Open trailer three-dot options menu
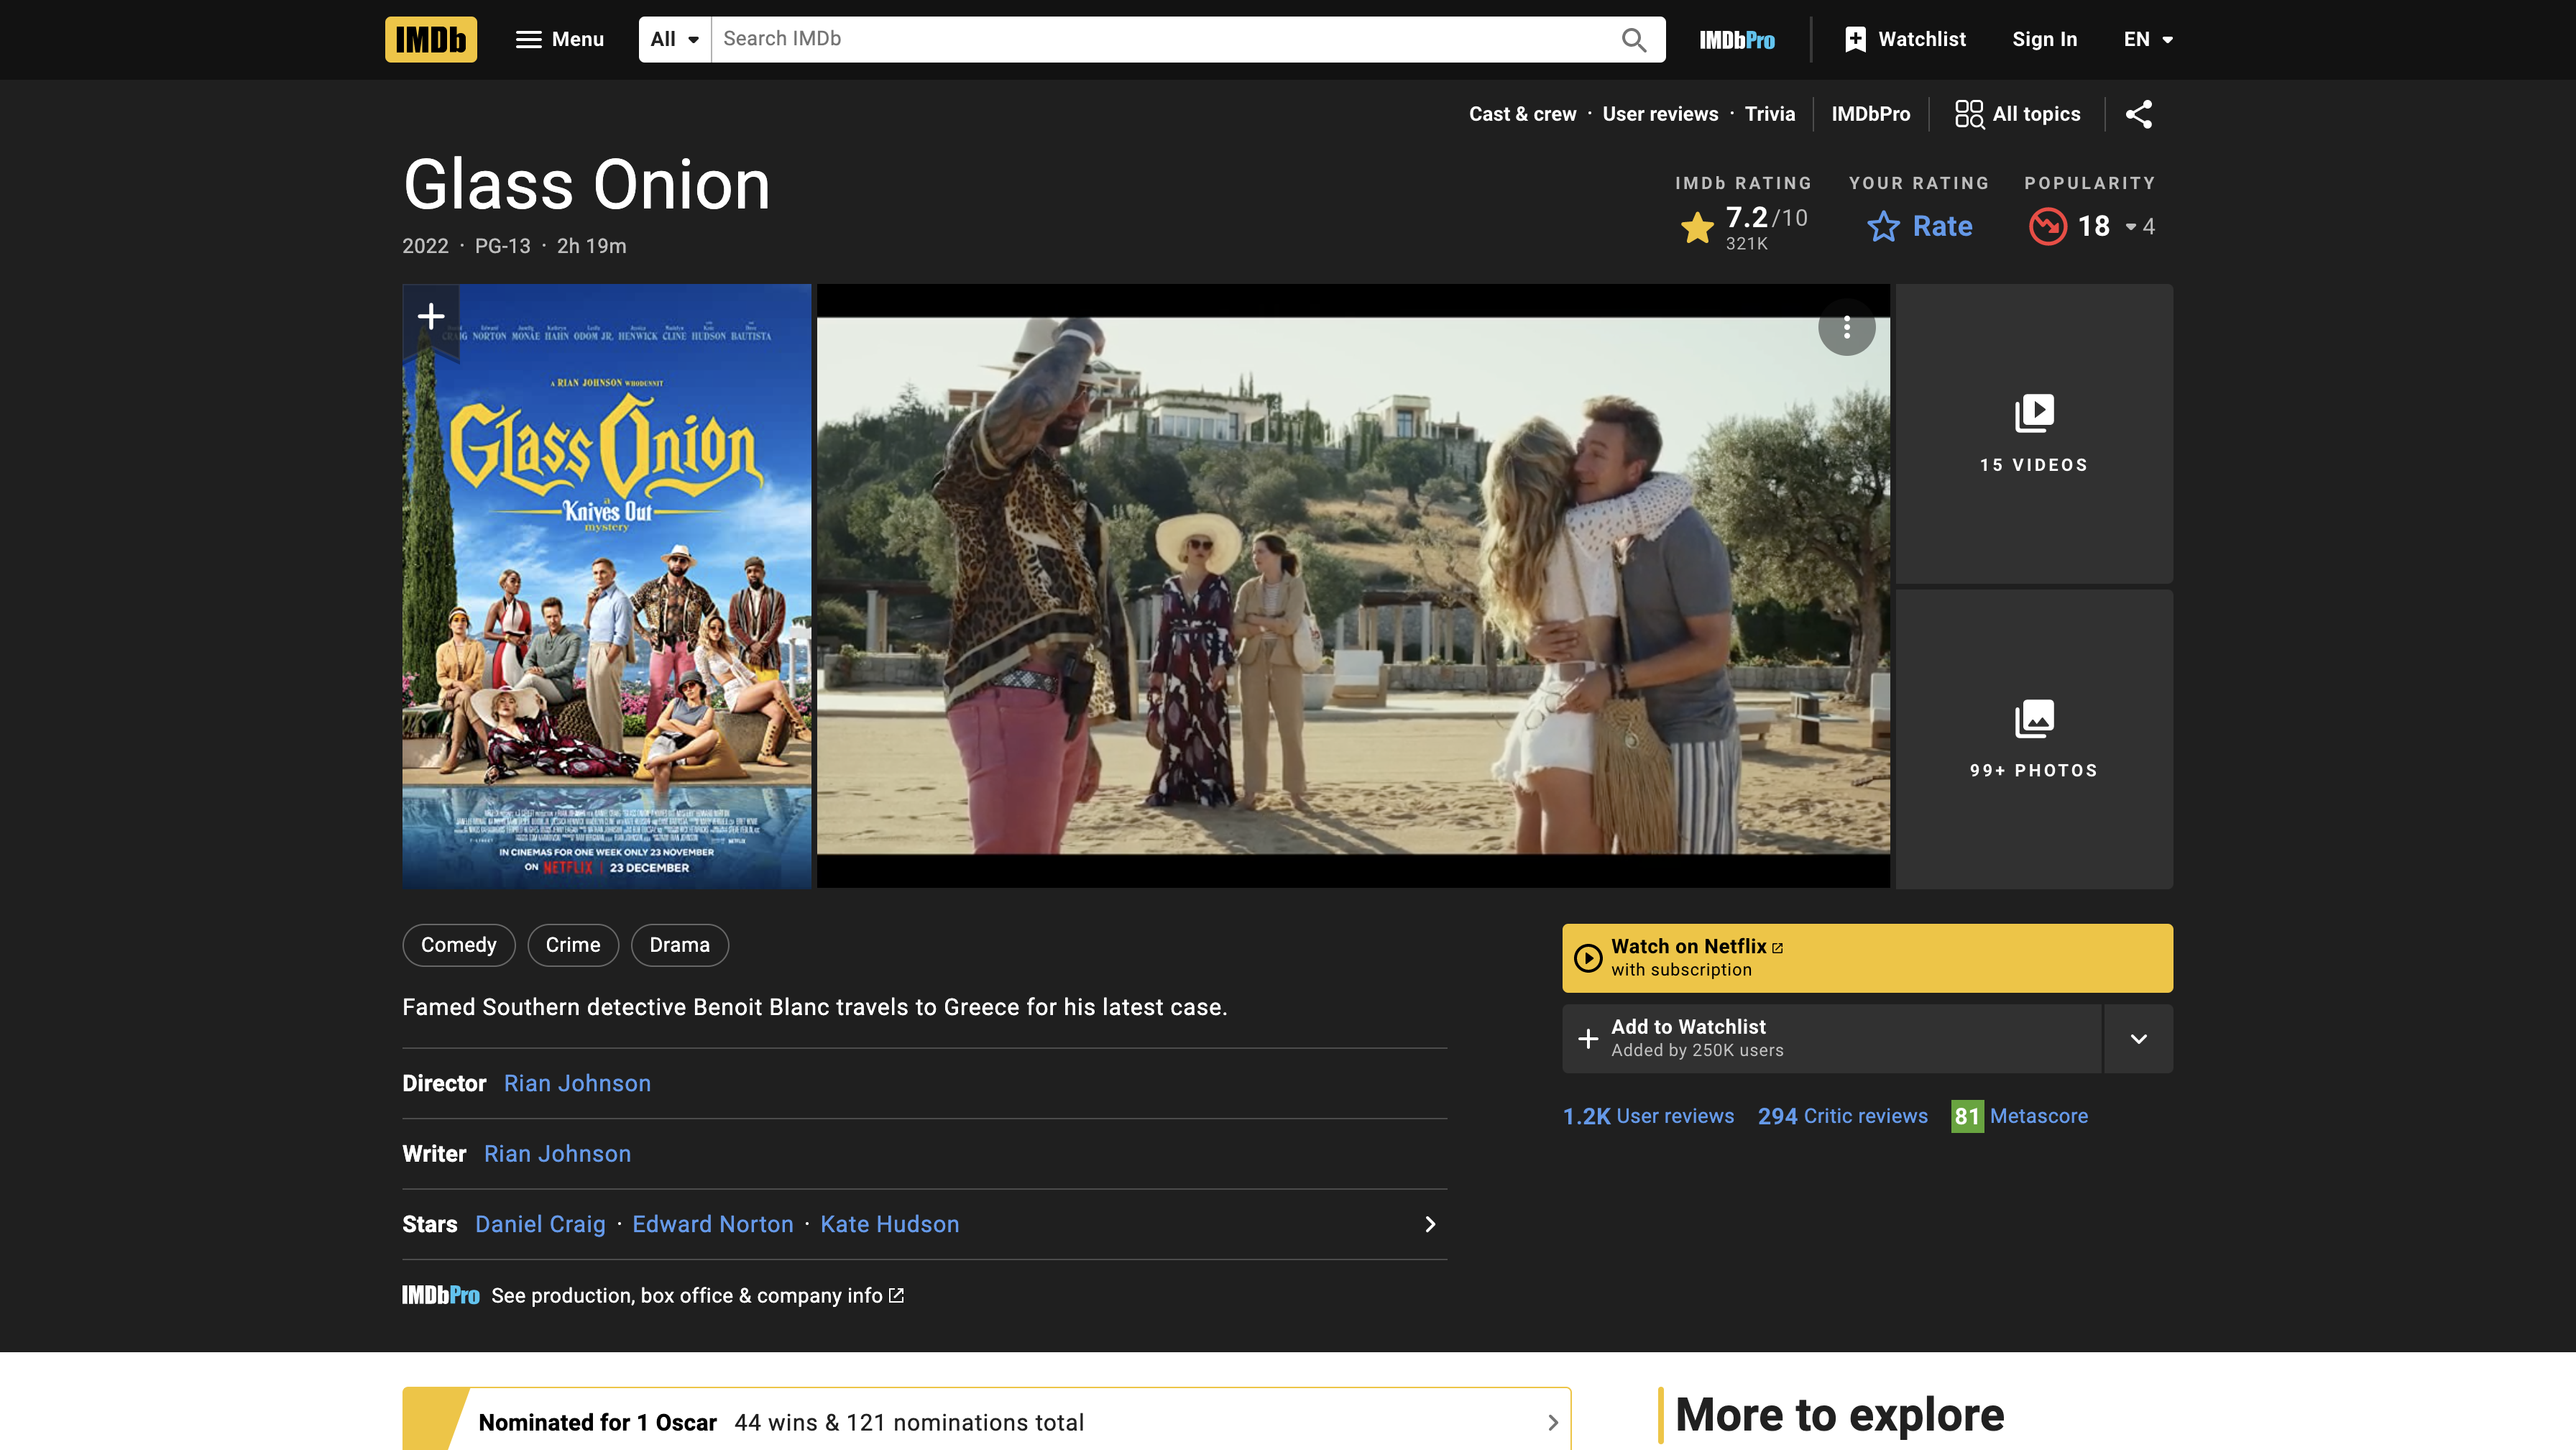Screen dimensions: 2576x1450 (1846, 327)
